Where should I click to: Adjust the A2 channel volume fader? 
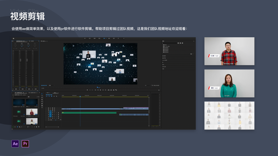21,60
